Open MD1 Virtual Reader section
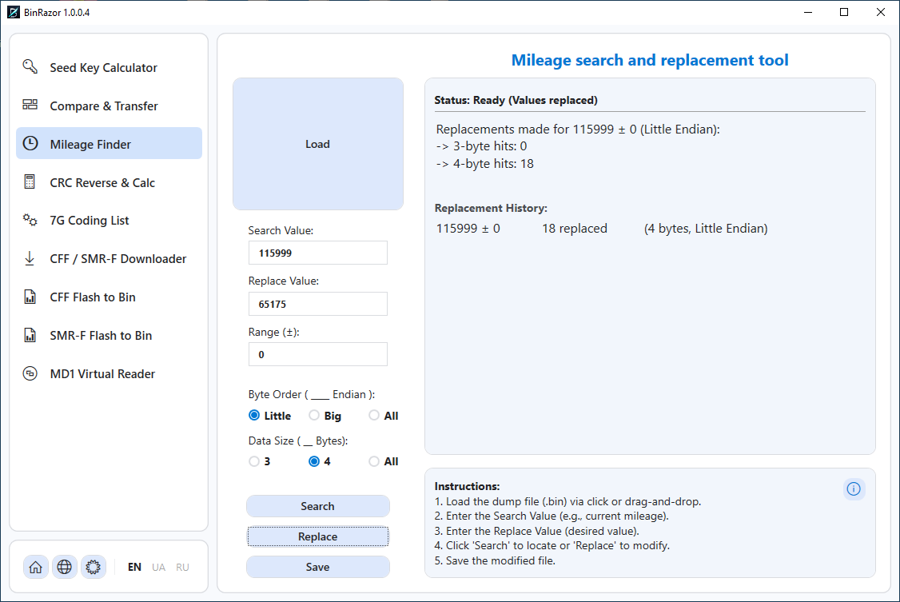This screenshot has height=602, width=900. click(x=109, y=373)
